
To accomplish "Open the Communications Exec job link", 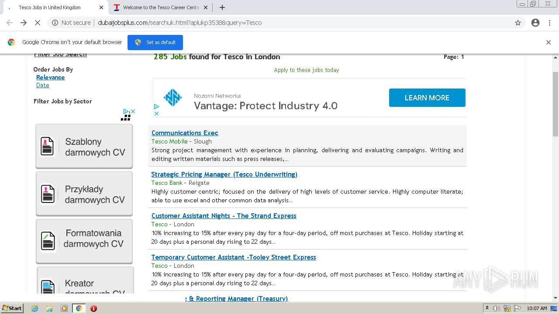I will pyautogui.click(x=185, y=133).
